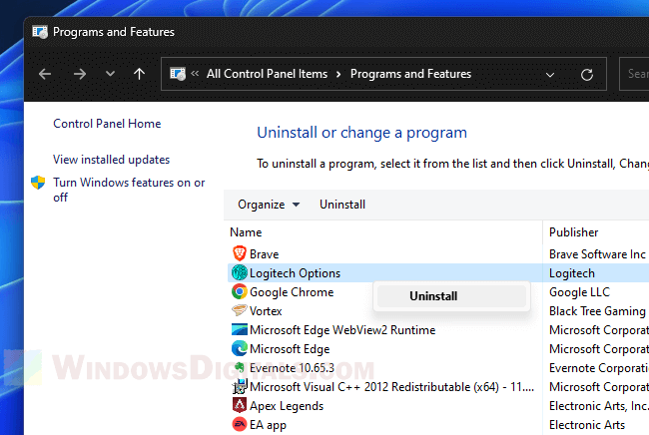Click the Logitech Options icon
The width and height of the screenshot is (649, 435).
click(x=240, y=272)
